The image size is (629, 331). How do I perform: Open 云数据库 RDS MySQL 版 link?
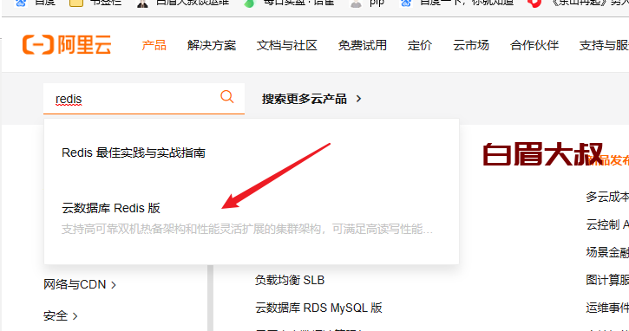pyautogui.click(x=318, y=308)
